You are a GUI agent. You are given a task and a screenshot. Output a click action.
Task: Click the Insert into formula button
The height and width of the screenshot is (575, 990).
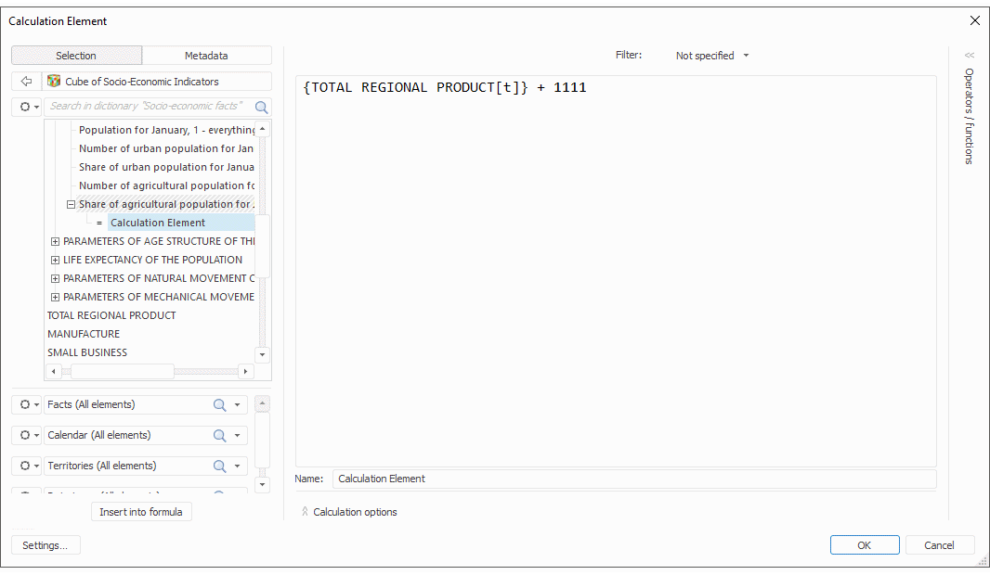click(x=141, y=512)
